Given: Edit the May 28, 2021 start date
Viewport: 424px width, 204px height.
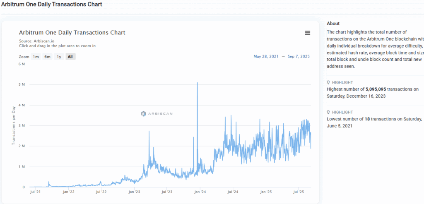Looking at the screenshot, I should pyautogui.click(x=266, y=57).
